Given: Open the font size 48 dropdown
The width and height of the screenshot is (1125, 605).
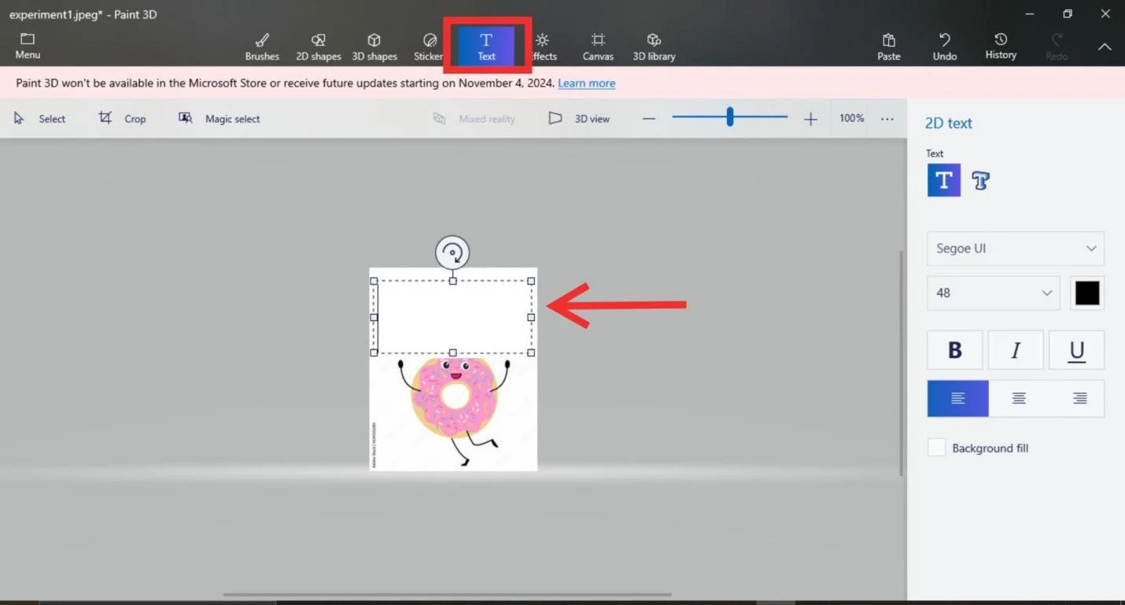Looking at the screenshot, I should (994, 293).
